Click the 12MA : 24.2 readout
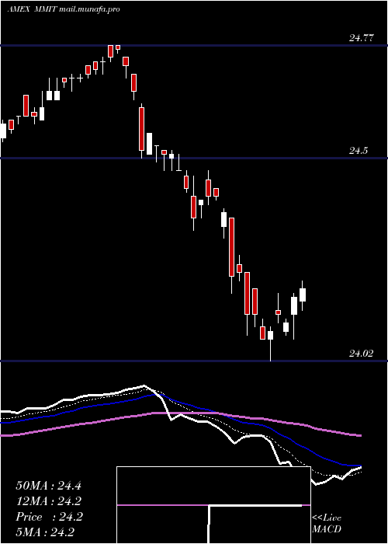The height and width of the screenshot is (544, 388). [x=49, y=501]
